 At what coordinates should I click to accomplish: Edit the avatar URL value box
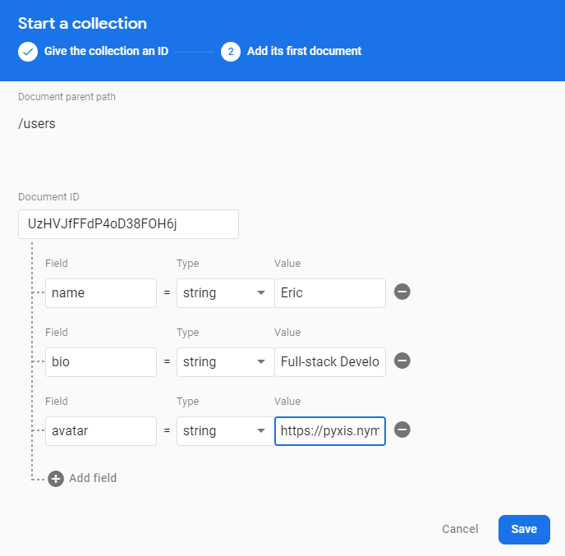point(329,431)
